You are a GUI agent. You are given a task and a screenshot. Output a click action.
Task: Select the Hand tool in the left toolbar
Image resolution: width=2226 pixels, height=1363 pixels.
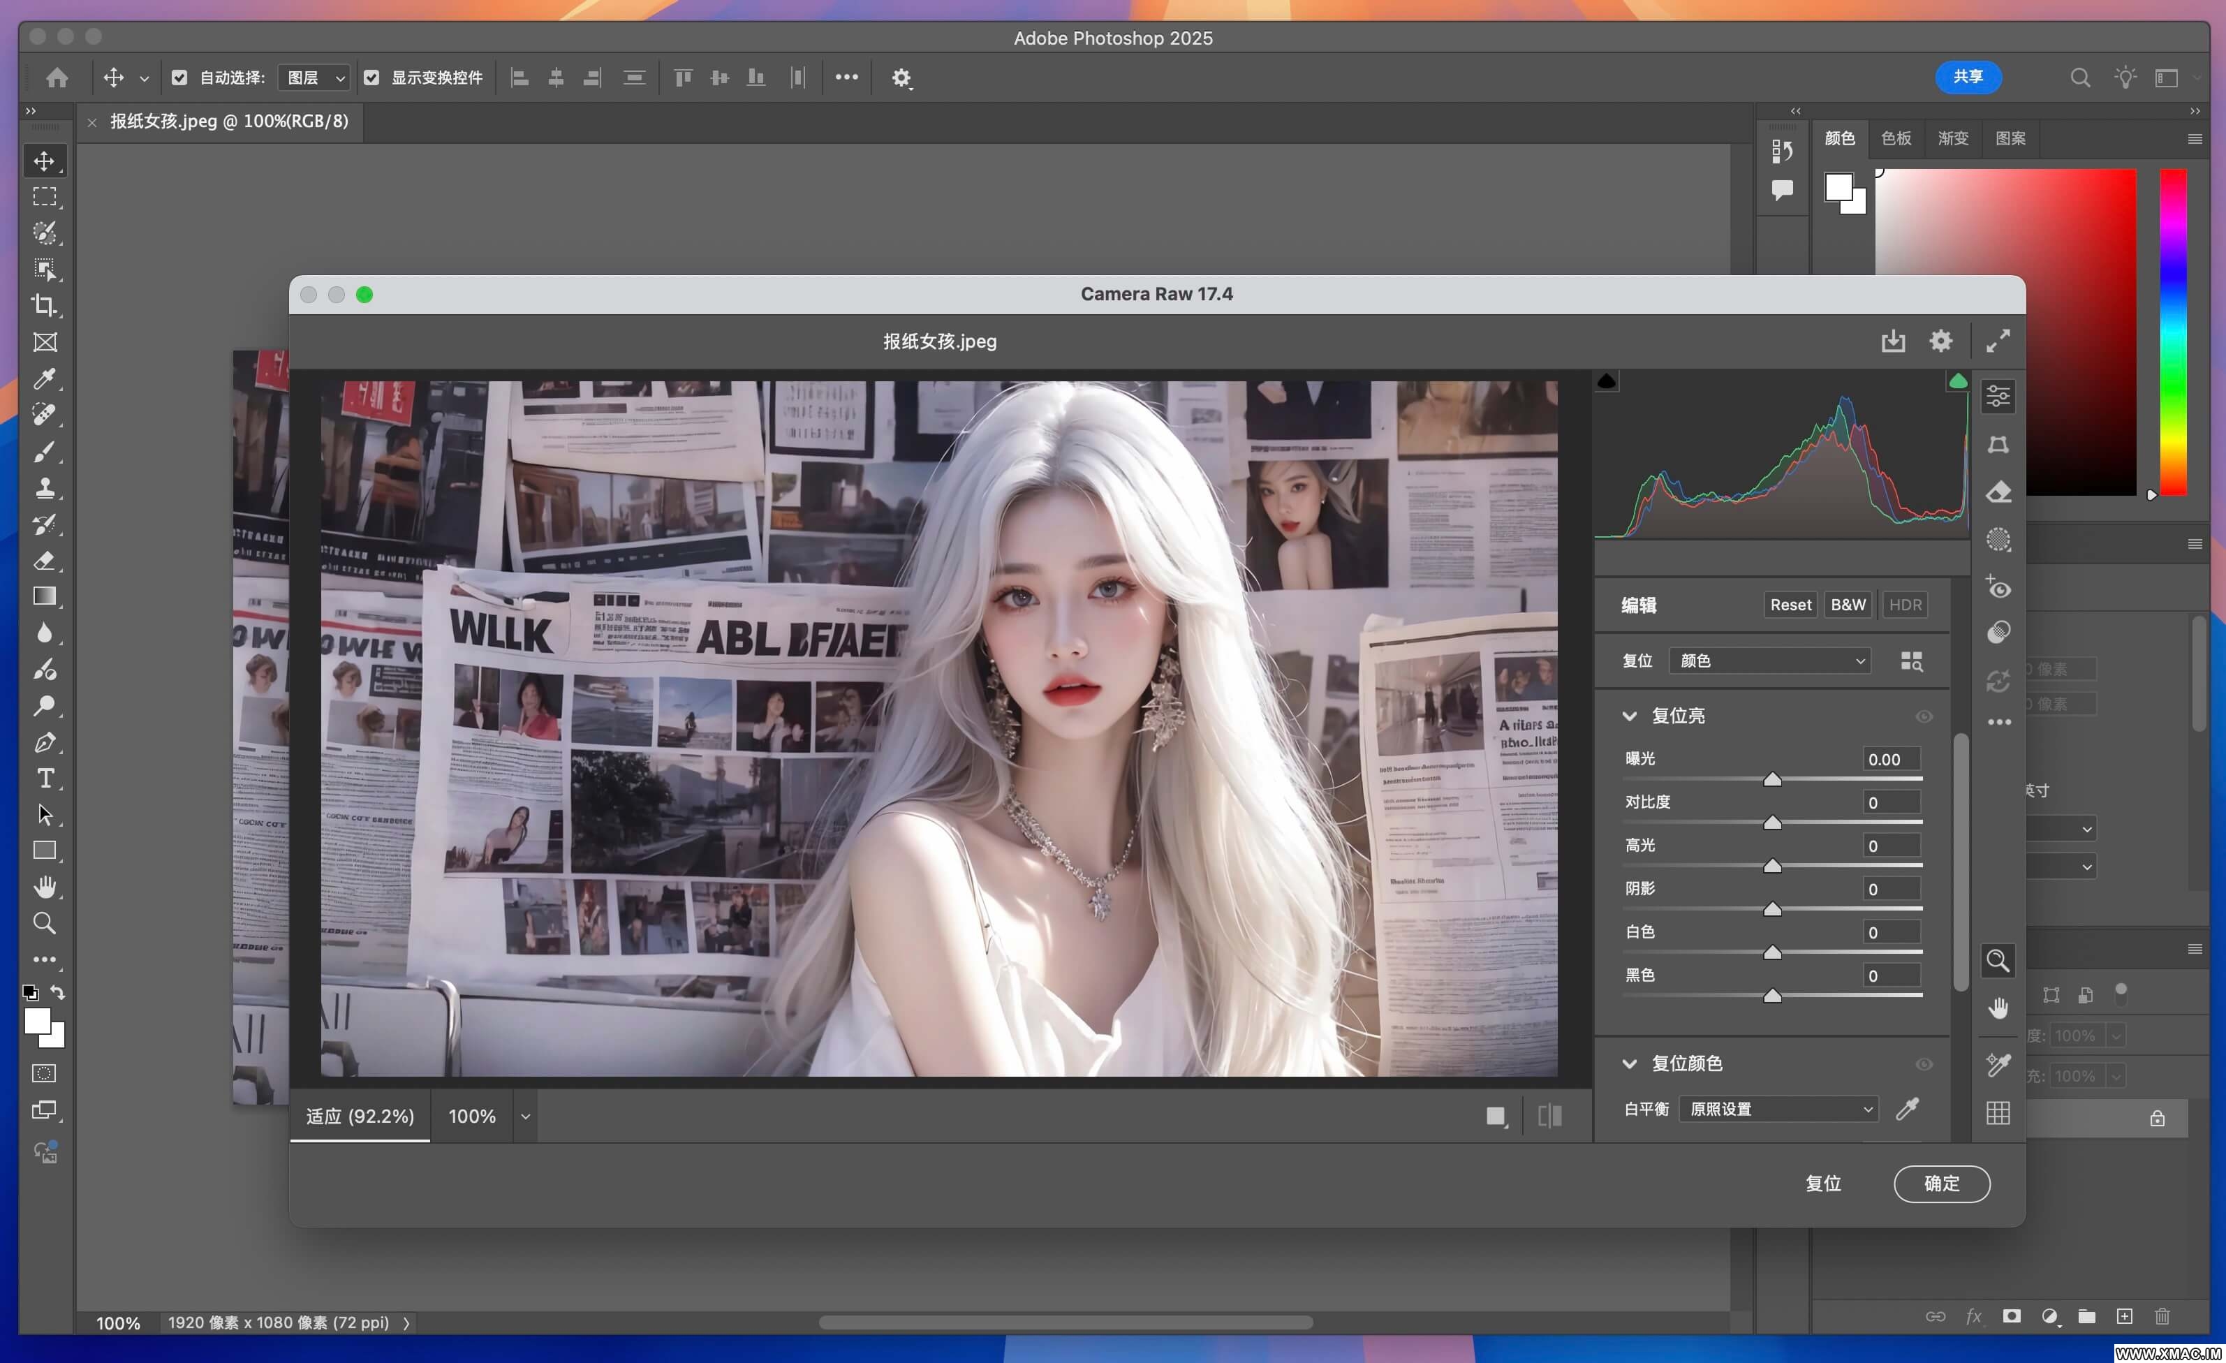tap(44, 887)
